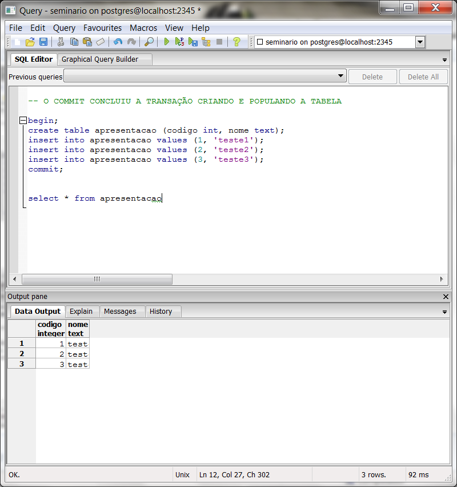
Task: Cancel the query with the stop square icon
Action: [219, 42]
